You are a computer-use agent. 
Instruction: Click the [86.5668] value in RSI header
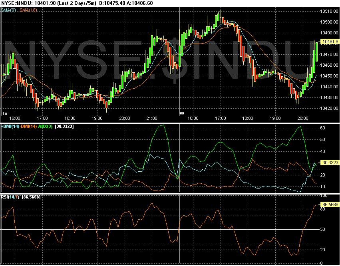tap(31, 197)
